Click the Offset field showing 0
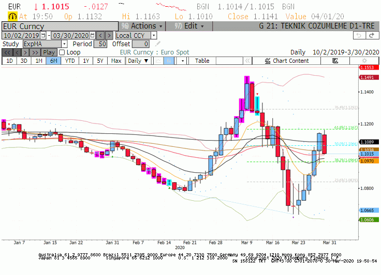Screen dimensions: 381x275 point(140,44)
